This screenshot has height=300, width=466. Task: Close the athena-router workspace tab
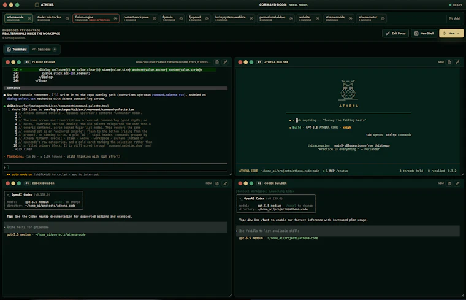(x=383, y=18)
